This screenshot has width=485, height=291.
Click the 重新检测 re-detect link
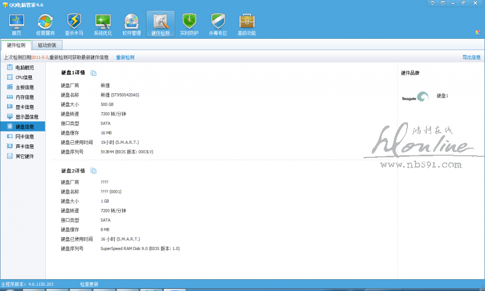(x=125, y=57)
